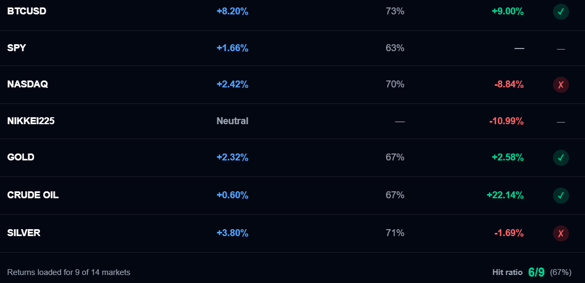Click the CRUDE OIL market label
This screenshot has height=283, width=585.
33,195
